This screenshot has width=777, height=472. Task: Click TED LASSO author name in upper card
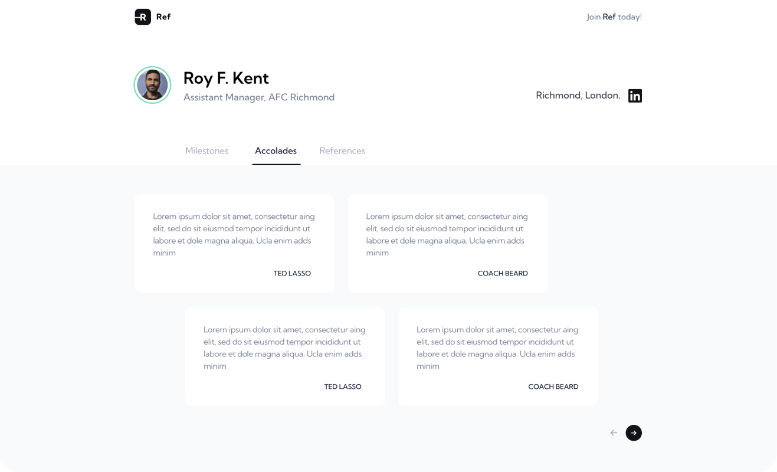(292, 274)
